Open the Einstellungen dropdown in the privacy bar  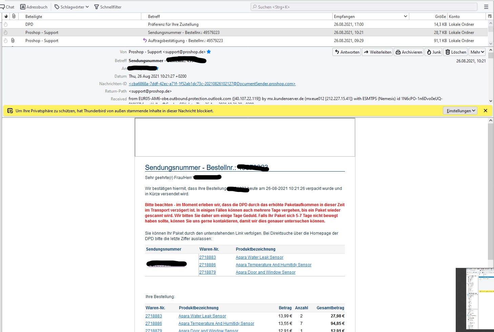[460, 111]
